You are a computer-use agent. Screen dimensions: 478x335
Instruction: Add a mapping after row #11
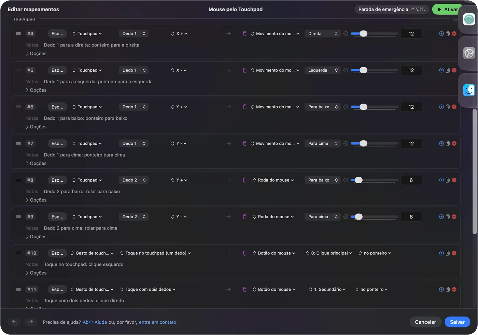tap(441, 289)
